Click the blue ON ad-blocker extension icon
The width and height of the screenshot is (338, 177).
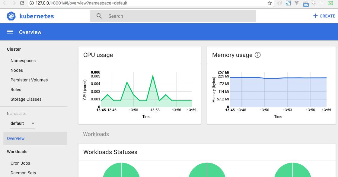click(x=306, y=3)
